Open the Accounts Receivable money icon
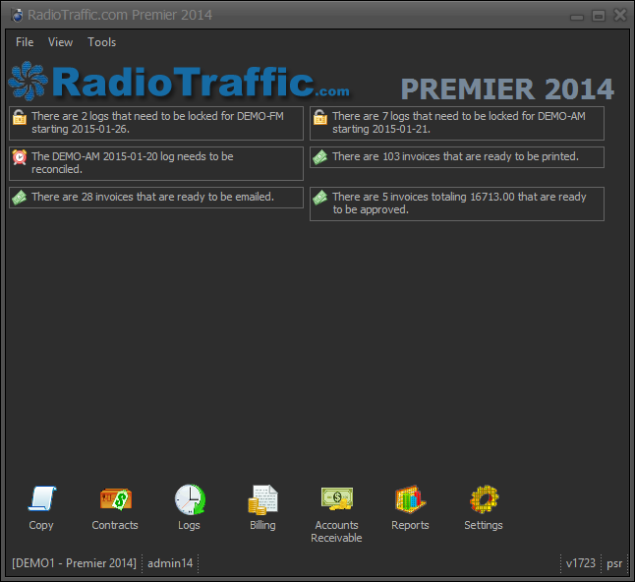The height and width of the screenshot is (582, 635). [x=337, y=498]
